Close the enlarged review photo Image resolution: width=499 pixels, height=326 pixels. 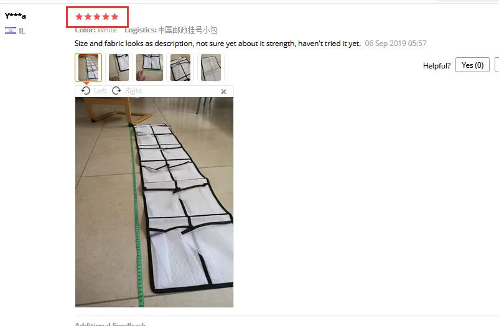224,91
